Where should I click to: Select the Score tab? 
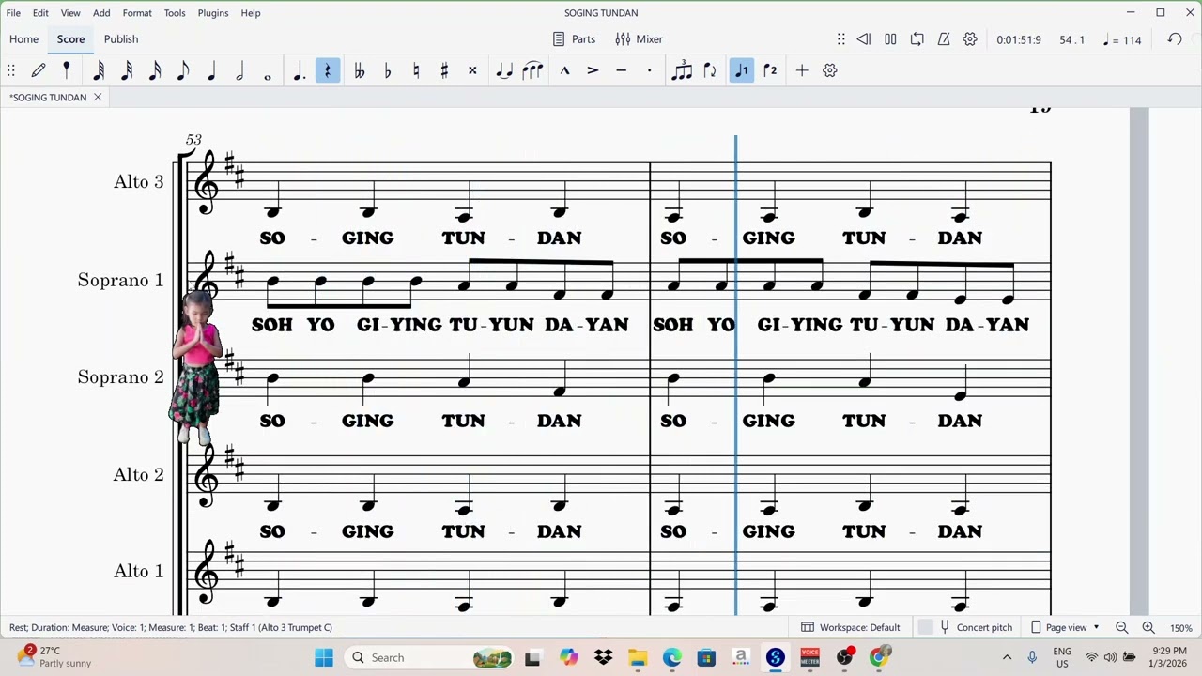[70, 39]
